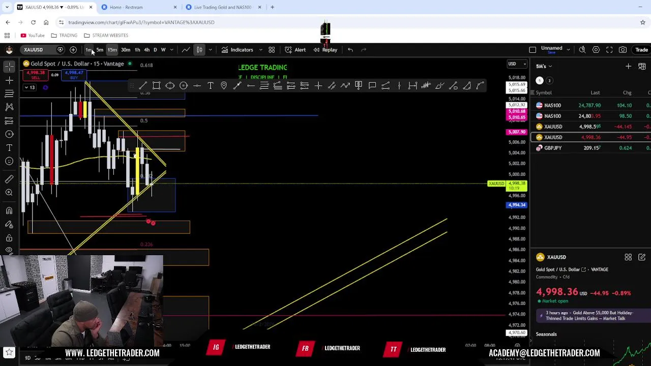Add symbol to watchlist with plus icon
Viewport: 651px width, 366px height.
point(628,66)
